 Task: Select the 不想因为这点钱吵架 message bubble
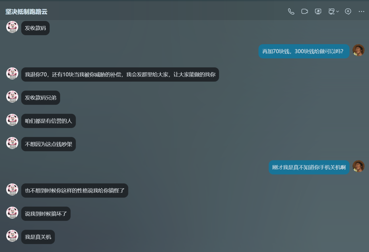tap(48, 144)
